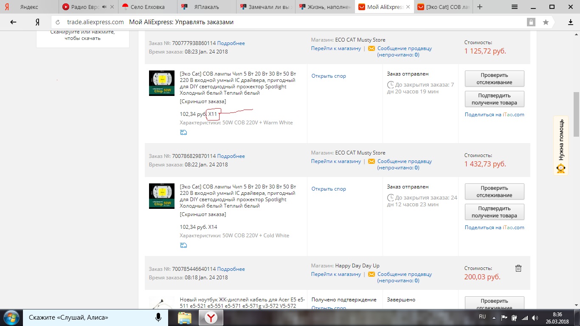This screenshot has width=580, height=326.
Task: Click the lock icon in the address bar
Action: click(x=531, y=22)
